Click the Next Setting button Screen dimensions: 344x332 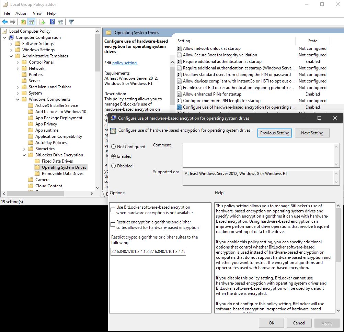pyautogui.click(x=312, y=133)
